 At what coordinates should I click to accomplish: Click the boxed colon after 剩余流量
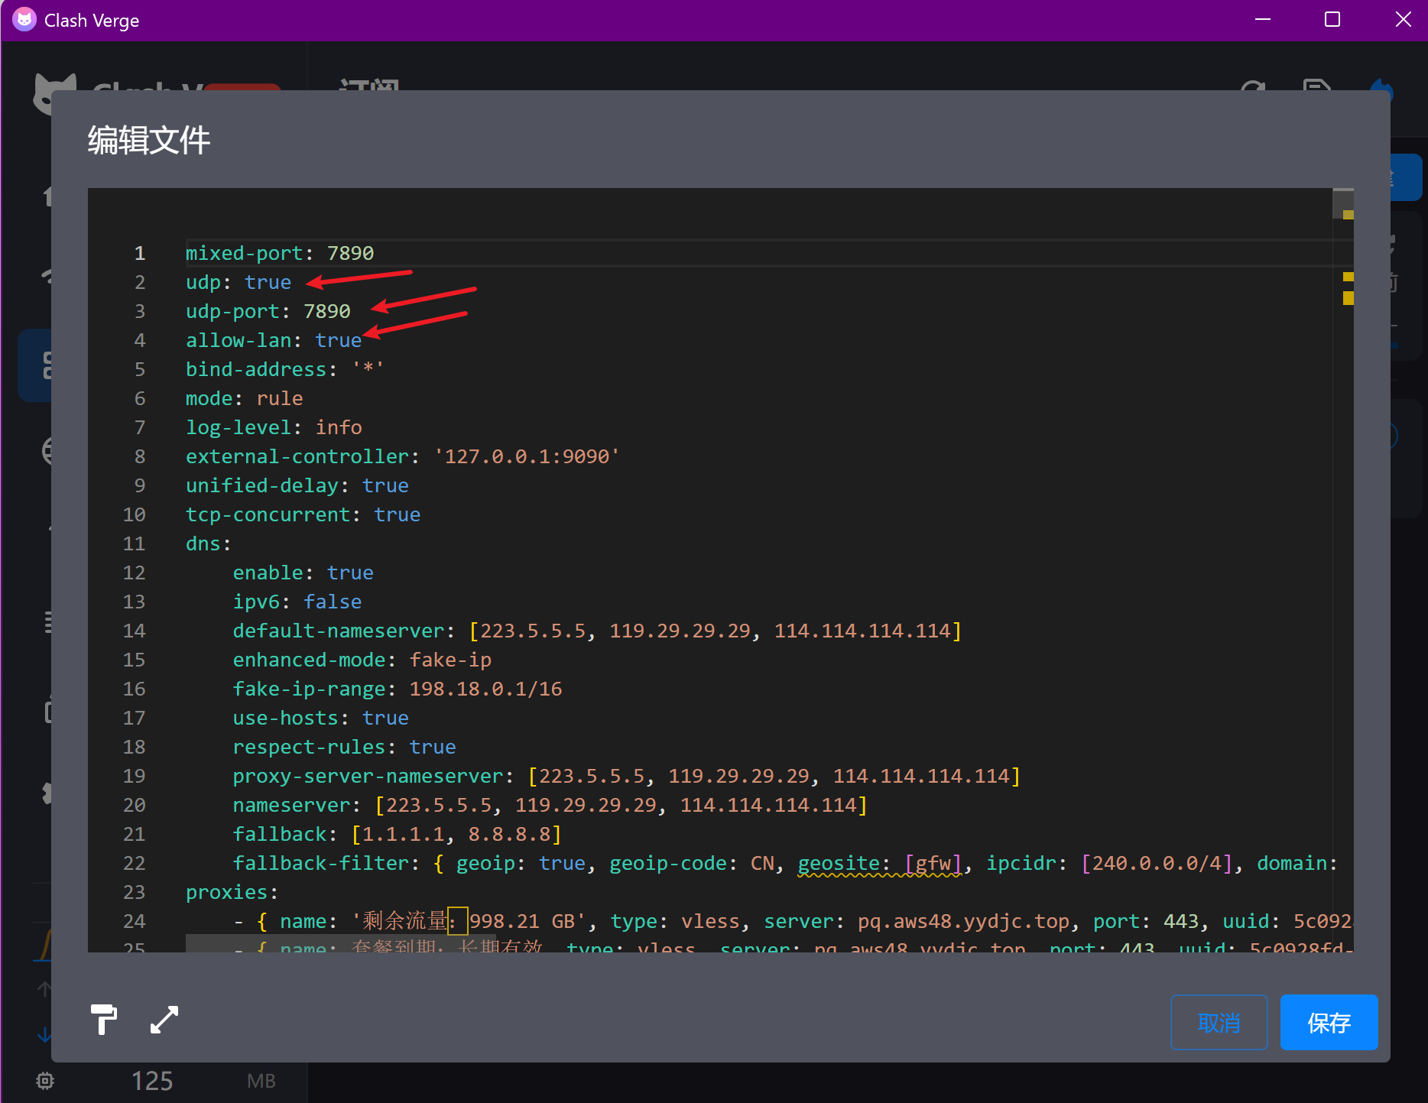(457, 921)
